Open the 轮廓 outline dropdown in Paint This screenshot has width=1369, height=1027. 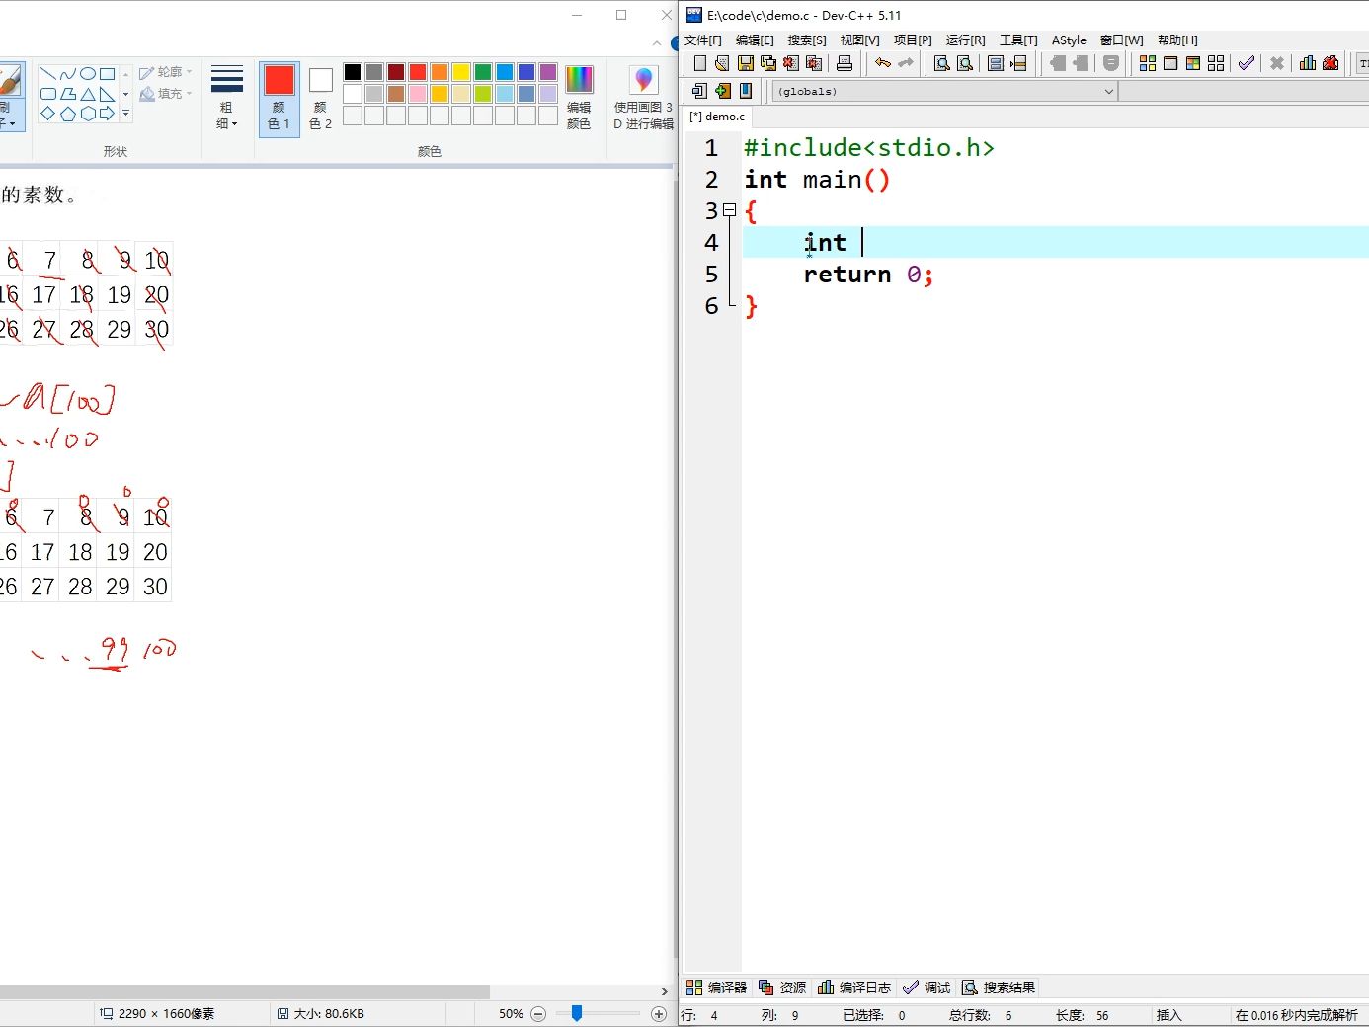tap(166, 72)
